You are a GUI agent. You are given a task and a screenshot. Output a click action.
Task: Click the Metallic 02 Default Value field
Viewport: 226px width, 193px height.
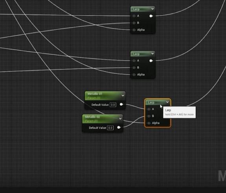pyautogui.click(x=110, y=128)
